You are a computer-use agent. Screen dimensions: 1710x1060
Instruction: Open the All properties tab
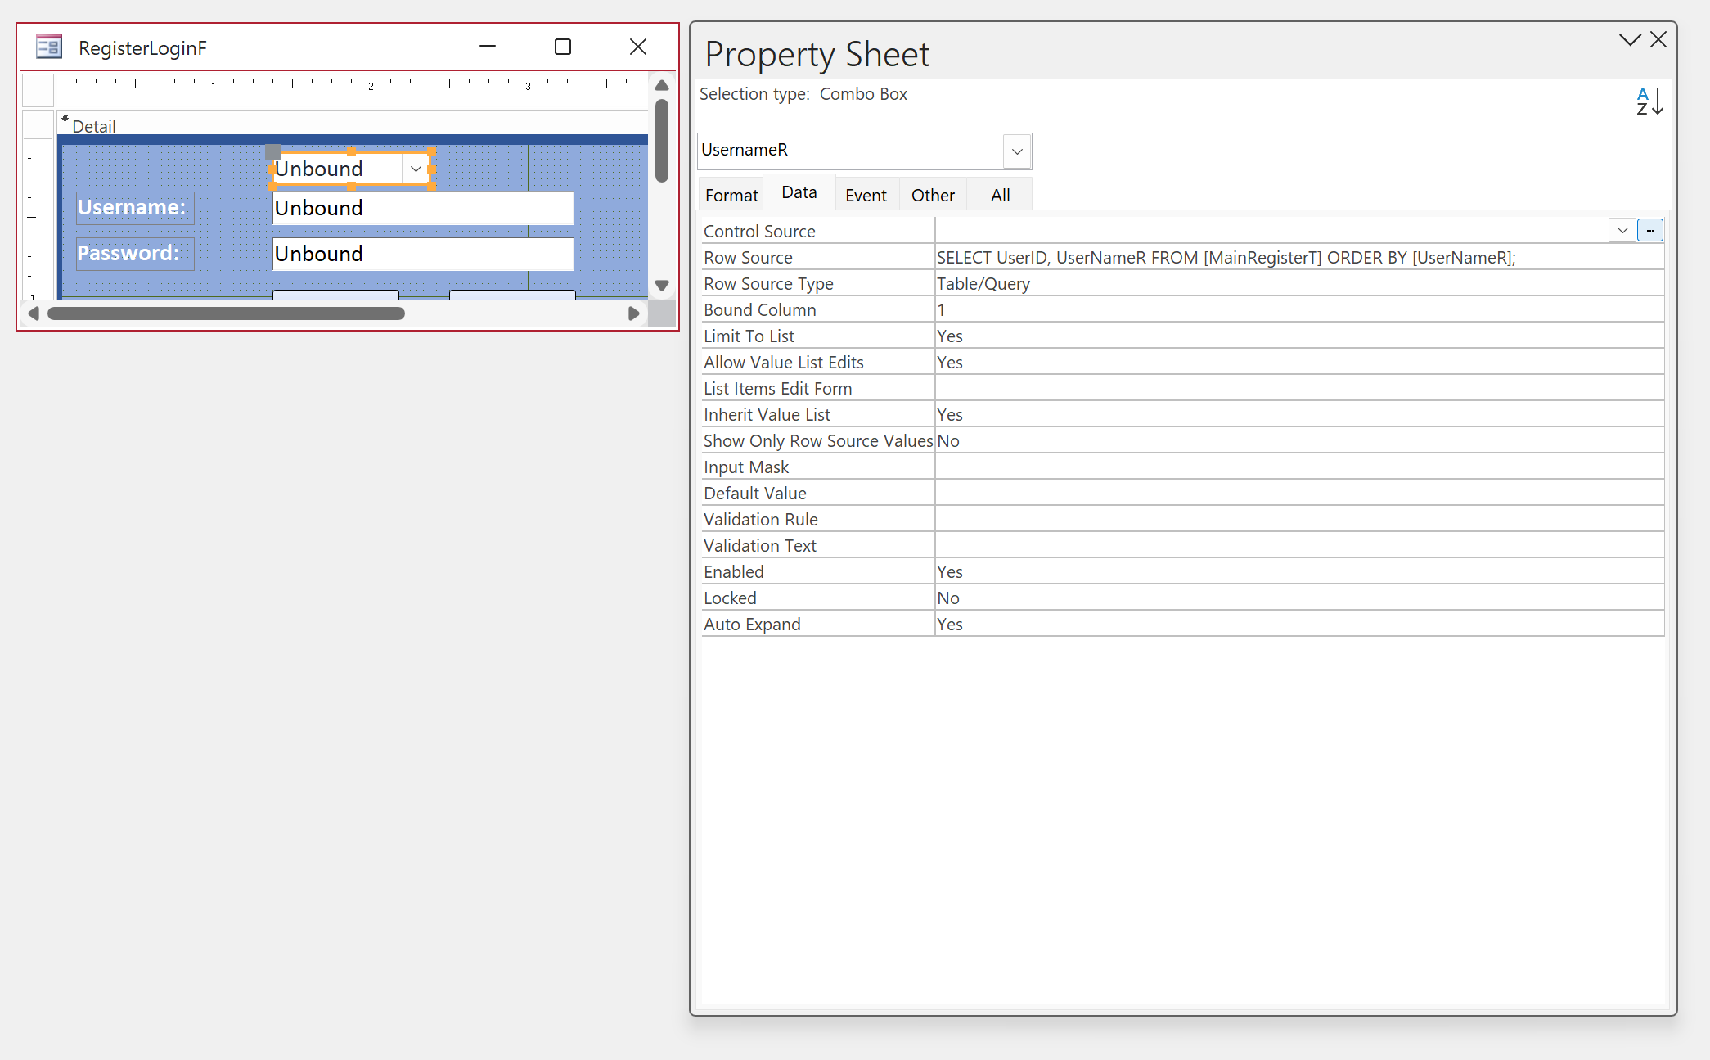pyautogui.click(x=1000, y=195)
